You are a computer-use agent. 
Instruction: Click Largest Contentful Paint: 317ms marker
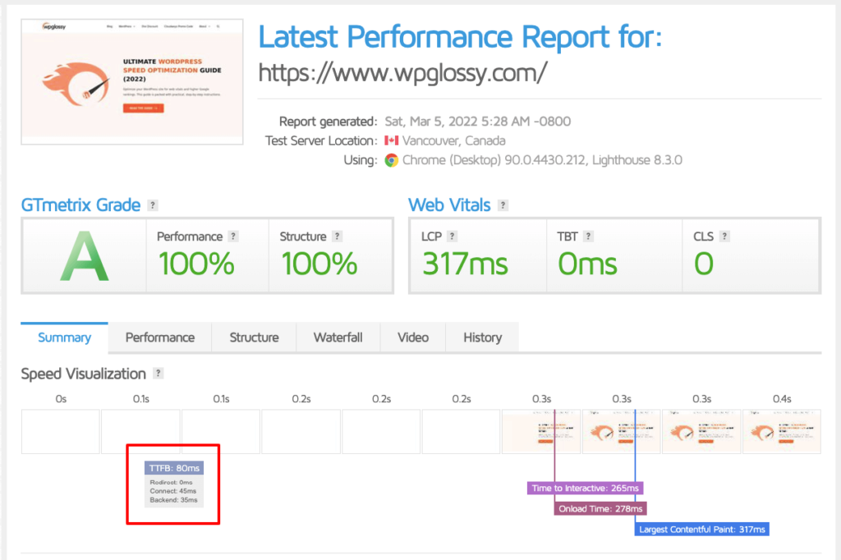tap(702, 530)
